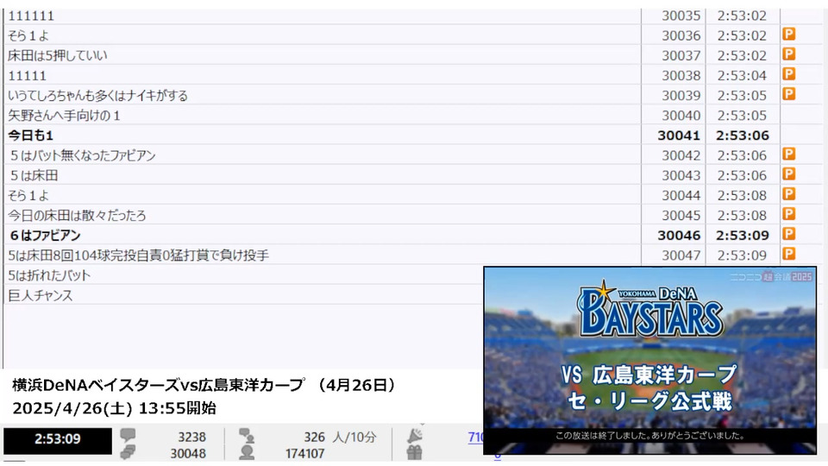
Task: Click premium badge on comment 30047
Action: pos(788,254)
